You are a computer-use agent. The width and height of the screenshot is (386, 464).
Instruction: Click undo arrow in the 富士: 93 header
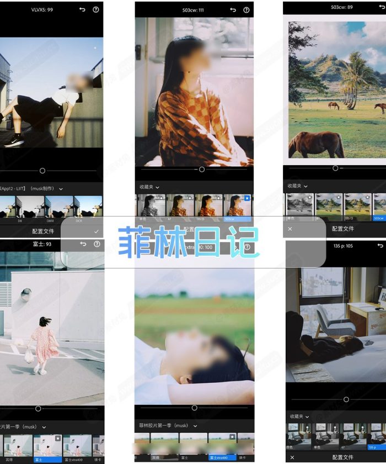[x=83, y=244]
